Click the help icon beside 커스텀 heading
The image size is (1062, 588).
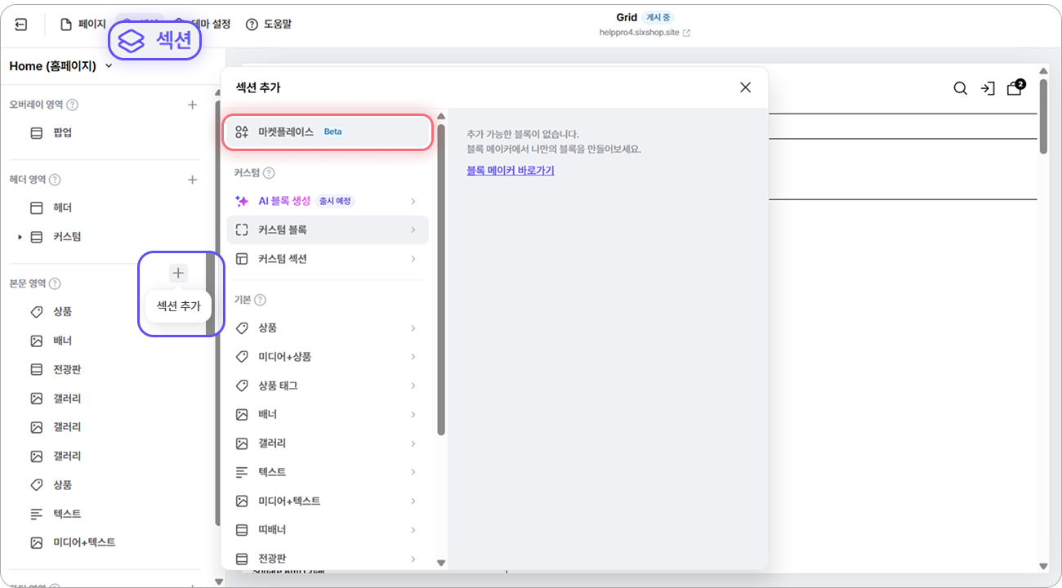coord(269,173)
